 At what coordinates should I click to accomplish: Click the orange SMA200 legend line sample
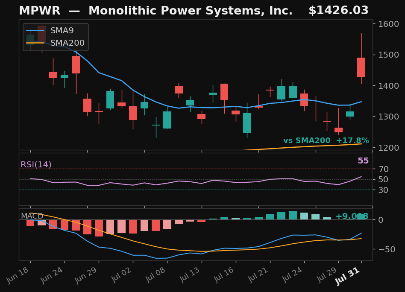(x=35, y=43)
